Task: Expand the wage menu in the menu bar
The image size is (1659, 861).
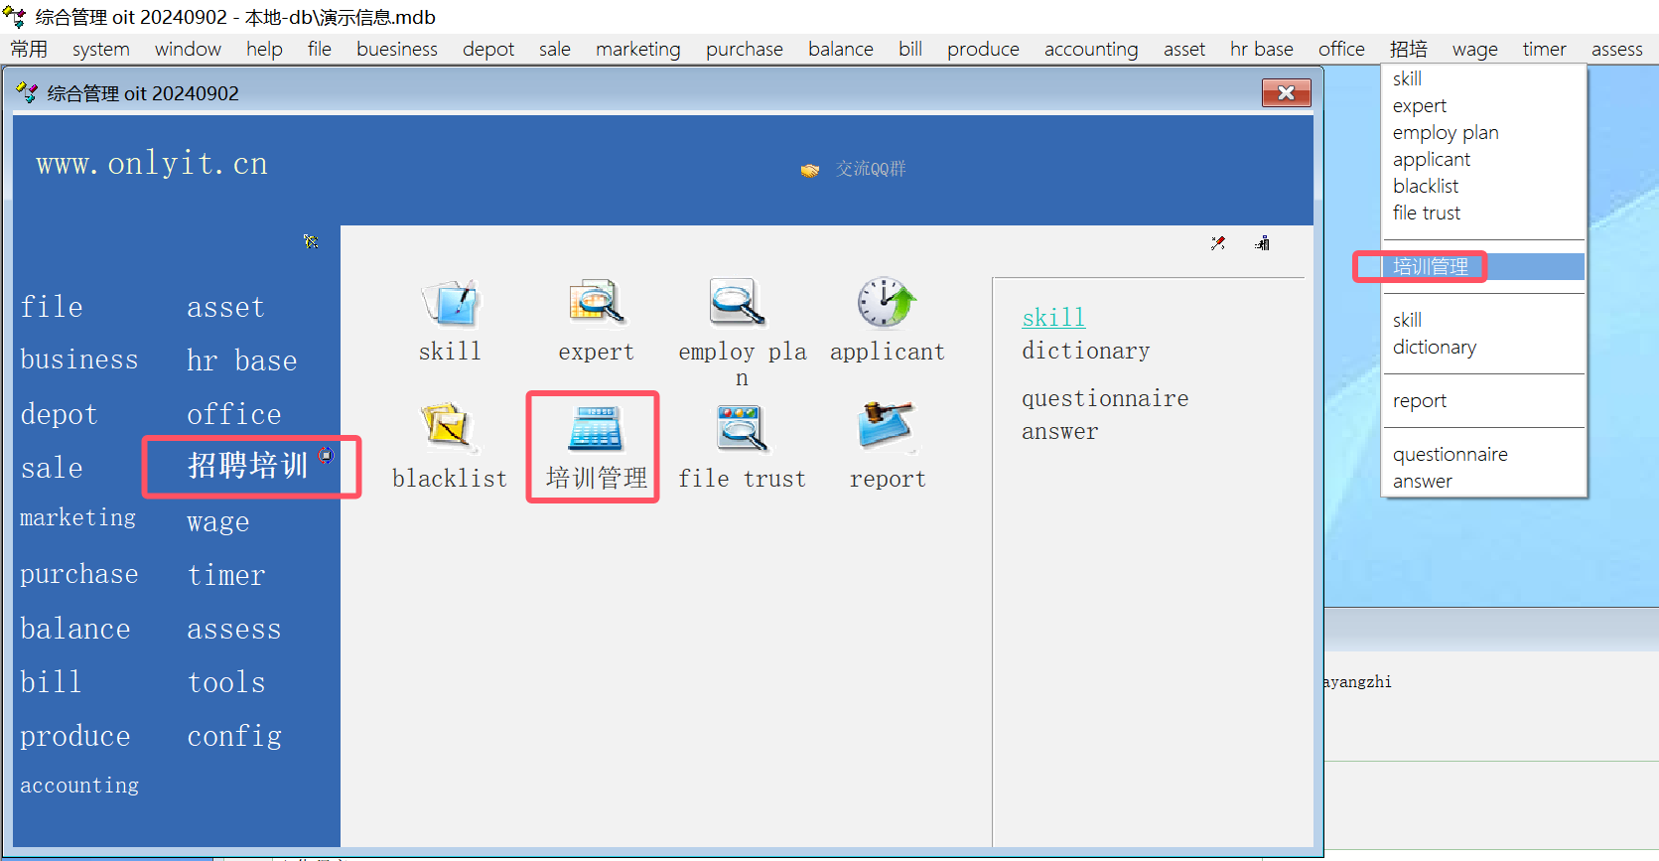Action: pyautogui.click(x=1474, y=50)
